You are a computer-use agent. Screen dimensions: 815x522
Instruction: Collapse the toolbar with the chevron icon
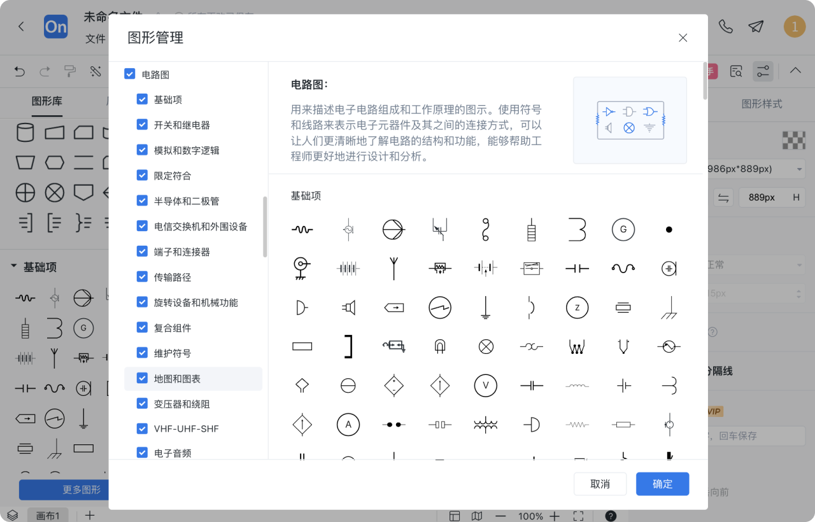pos(795,71)
